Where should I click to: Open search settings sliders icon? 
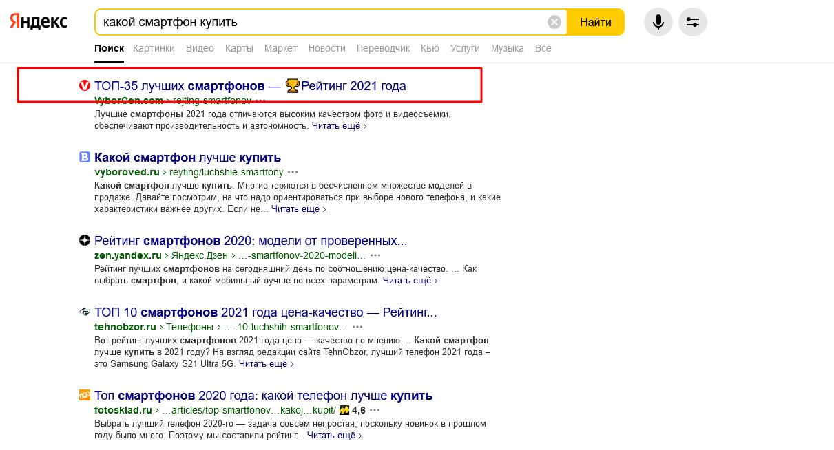click(693, 22)
